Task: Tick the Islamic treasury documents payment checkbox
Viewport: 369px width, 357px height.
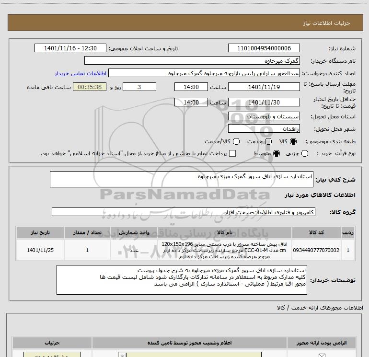Action: pos(232,153)
